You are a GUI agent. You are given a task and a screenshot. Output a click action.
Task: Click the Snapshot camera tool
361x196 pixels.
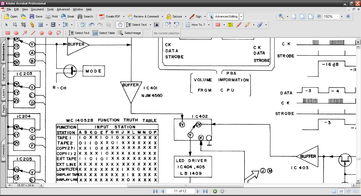point(157,25)
